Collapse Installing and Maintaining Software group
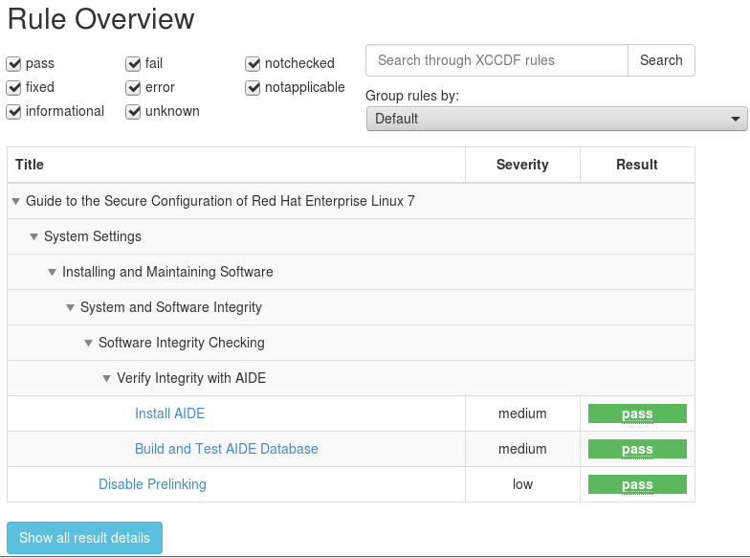This screenshot has height=558, width=750. click(53, 272)
